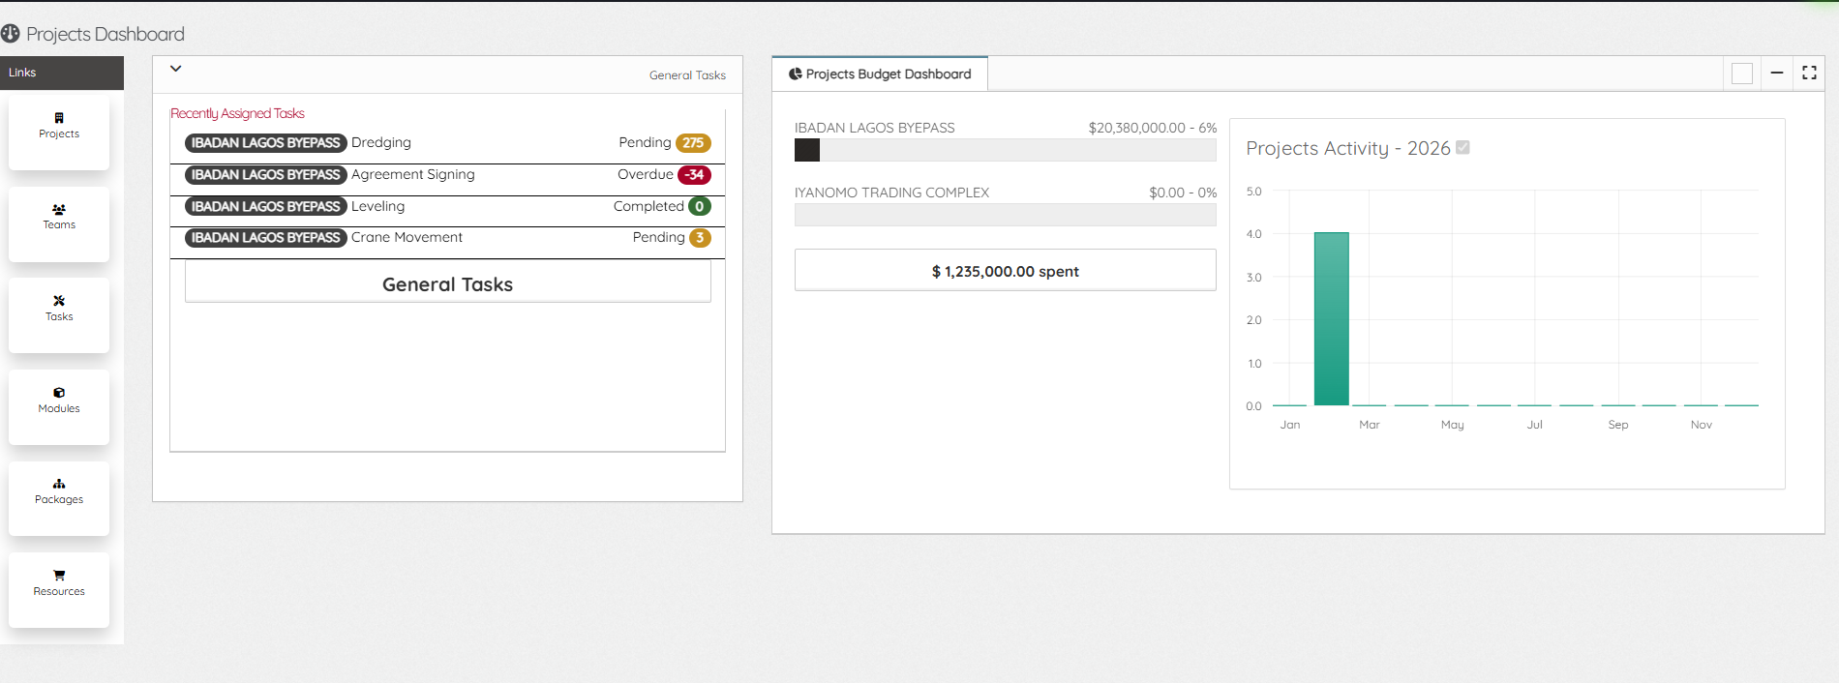The image size is (1839, 683).
Task: Click the General Tasks button
Action: (447, 284)
